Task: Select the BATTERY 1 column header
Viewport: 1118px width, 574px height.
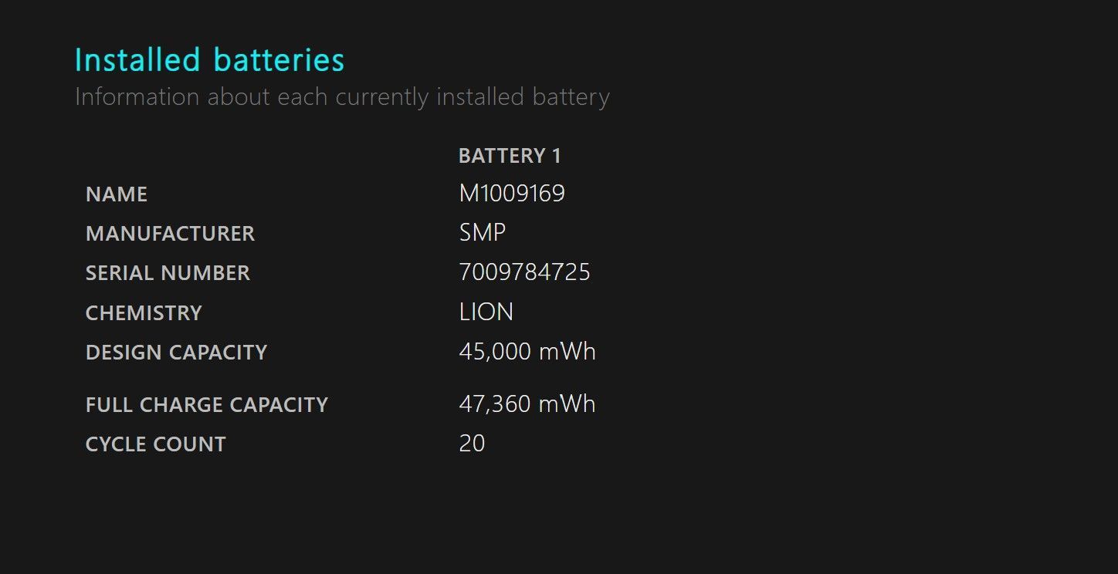Action: (x=510, y=156)
